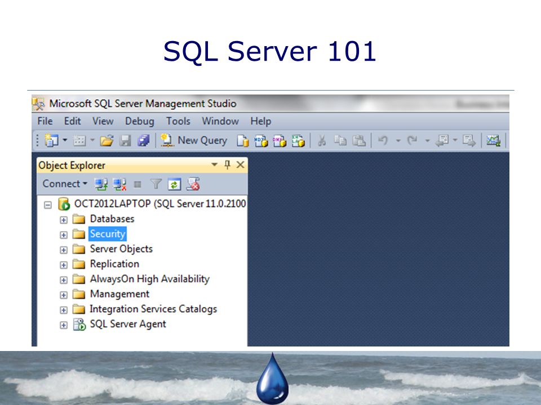Expand the Security folder
Screen dimensions: 541x405
64,235
